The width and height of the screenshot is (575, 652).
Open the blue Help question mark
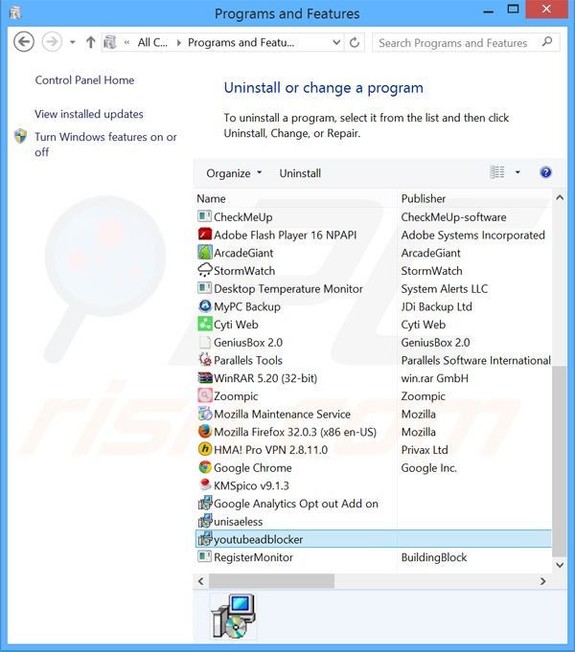pos(545,172)
